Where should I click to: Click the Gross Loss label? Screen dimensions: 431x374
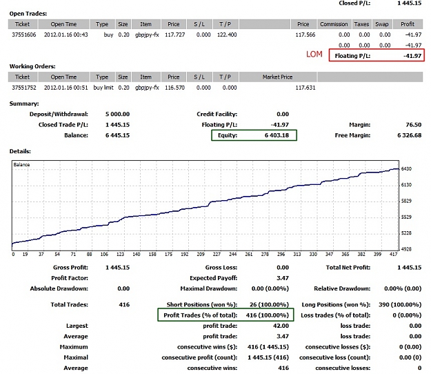point(221,268)
